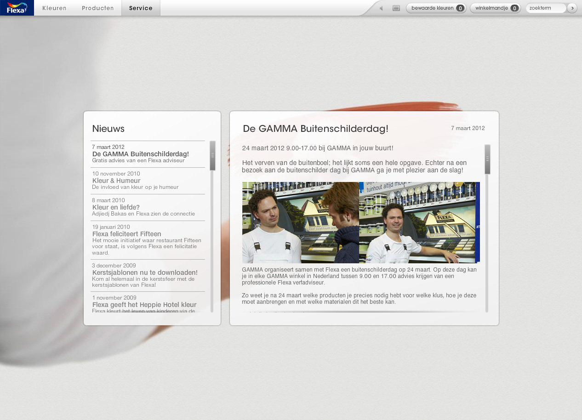The image size is (582, 420).
Task: Open the winkelmandje cart
Action: [495, 8]
